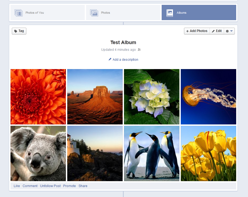This screenshot has width=248, height=197.
Task: Open the penguins photo
Action: (x=152, y=153)
